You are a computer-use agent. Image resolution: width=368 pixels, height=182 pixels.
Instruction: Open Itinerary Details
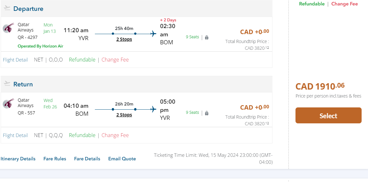point(18,159)
